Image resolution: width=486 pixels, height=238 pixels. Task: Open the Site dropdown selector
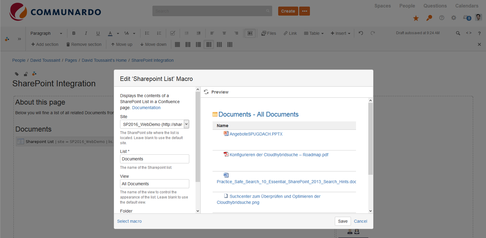tap(186, 124)
